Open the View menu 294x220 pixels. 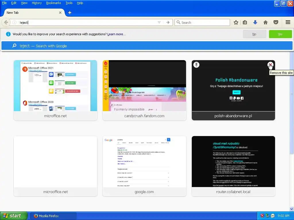[x=24, y=3]
